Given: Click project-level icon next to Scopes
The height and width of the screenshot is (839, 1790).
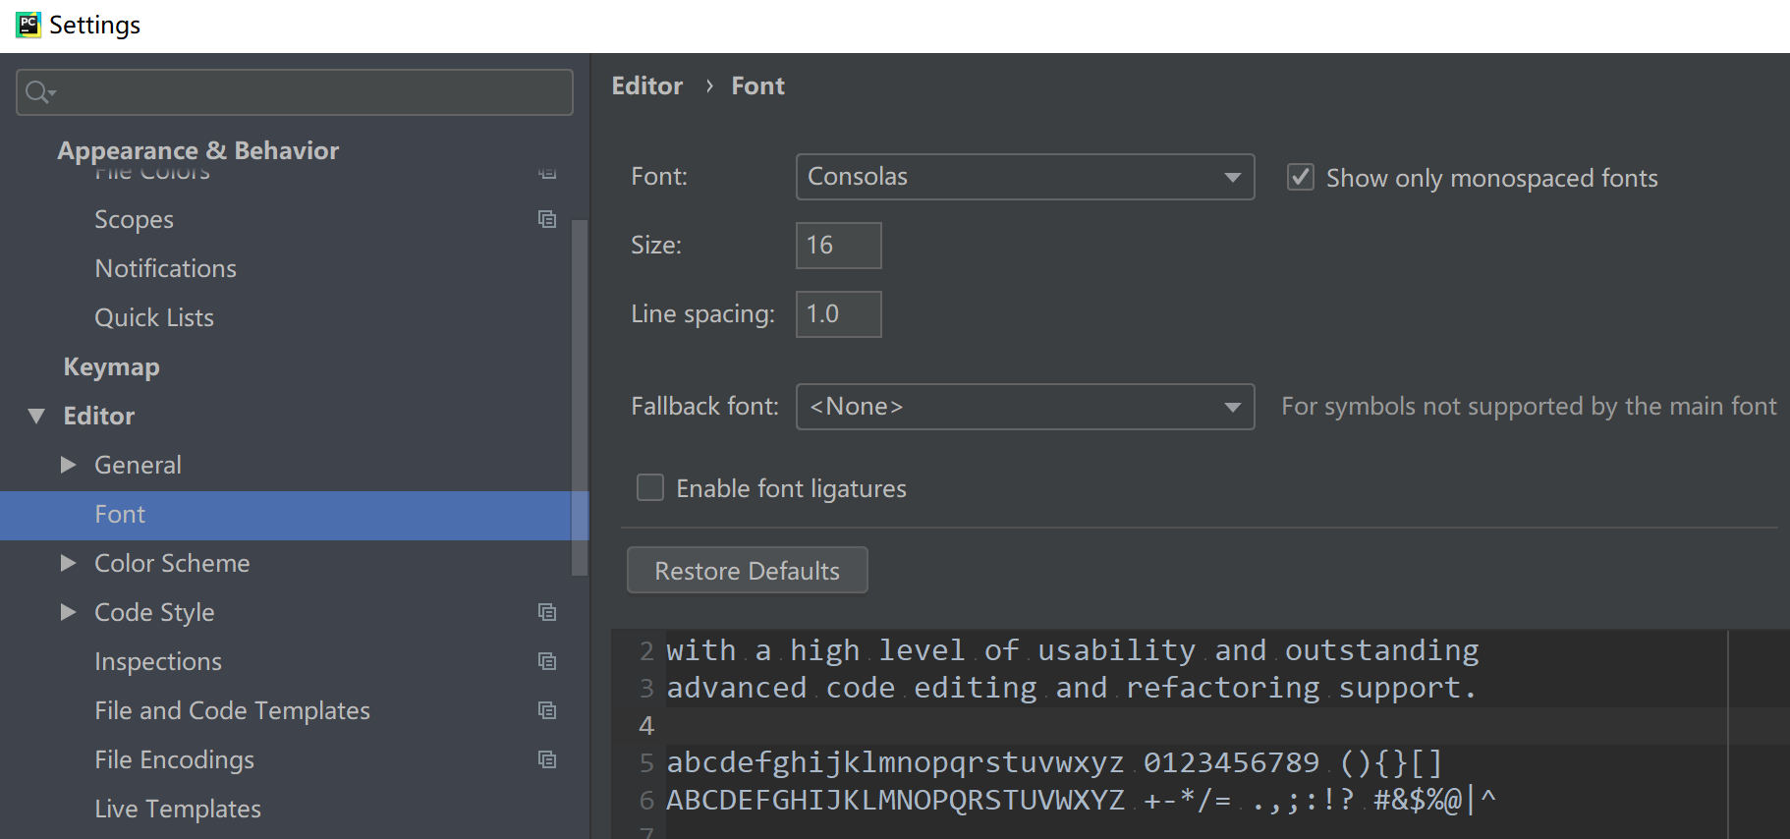Looking at the screenshot, I should click(547, 219).
